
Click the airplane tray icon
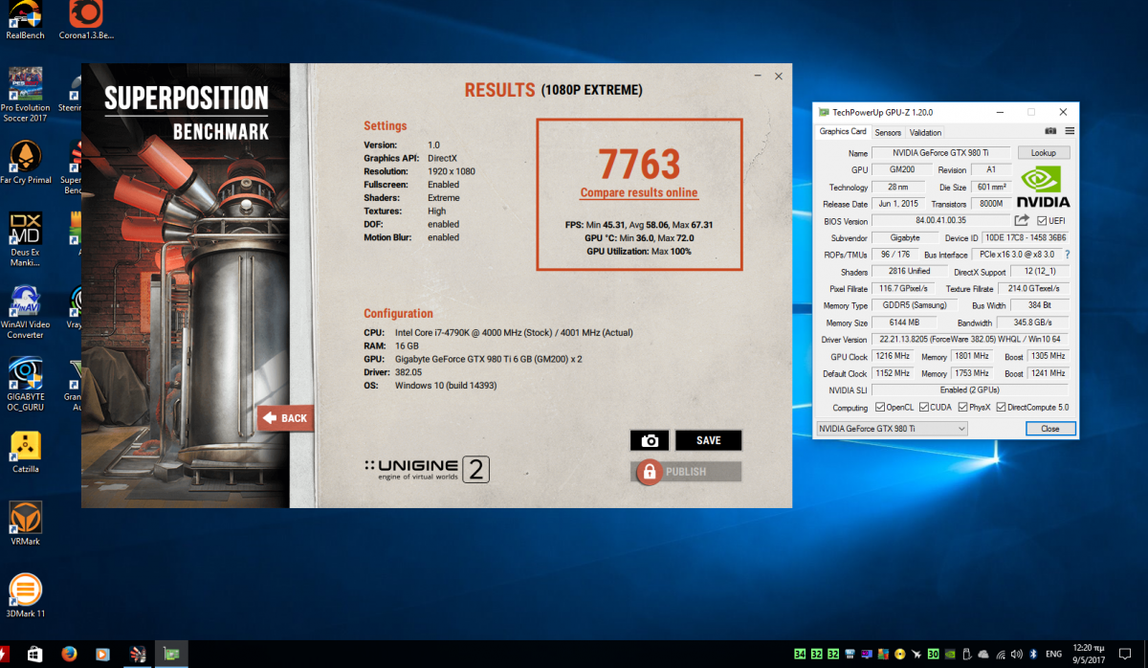click(x=916, y=655)
